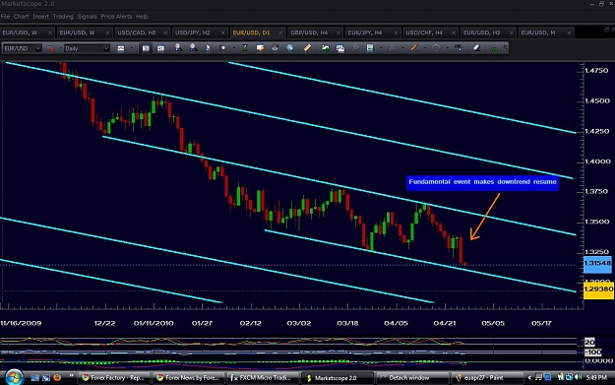This screenshot has width=615, height=385.
Task: Click the Windows Start button
Action: [14, 377]
